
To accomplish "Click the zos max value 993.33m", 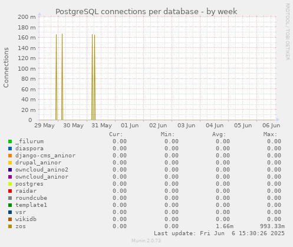I will [x=272, y=226].
